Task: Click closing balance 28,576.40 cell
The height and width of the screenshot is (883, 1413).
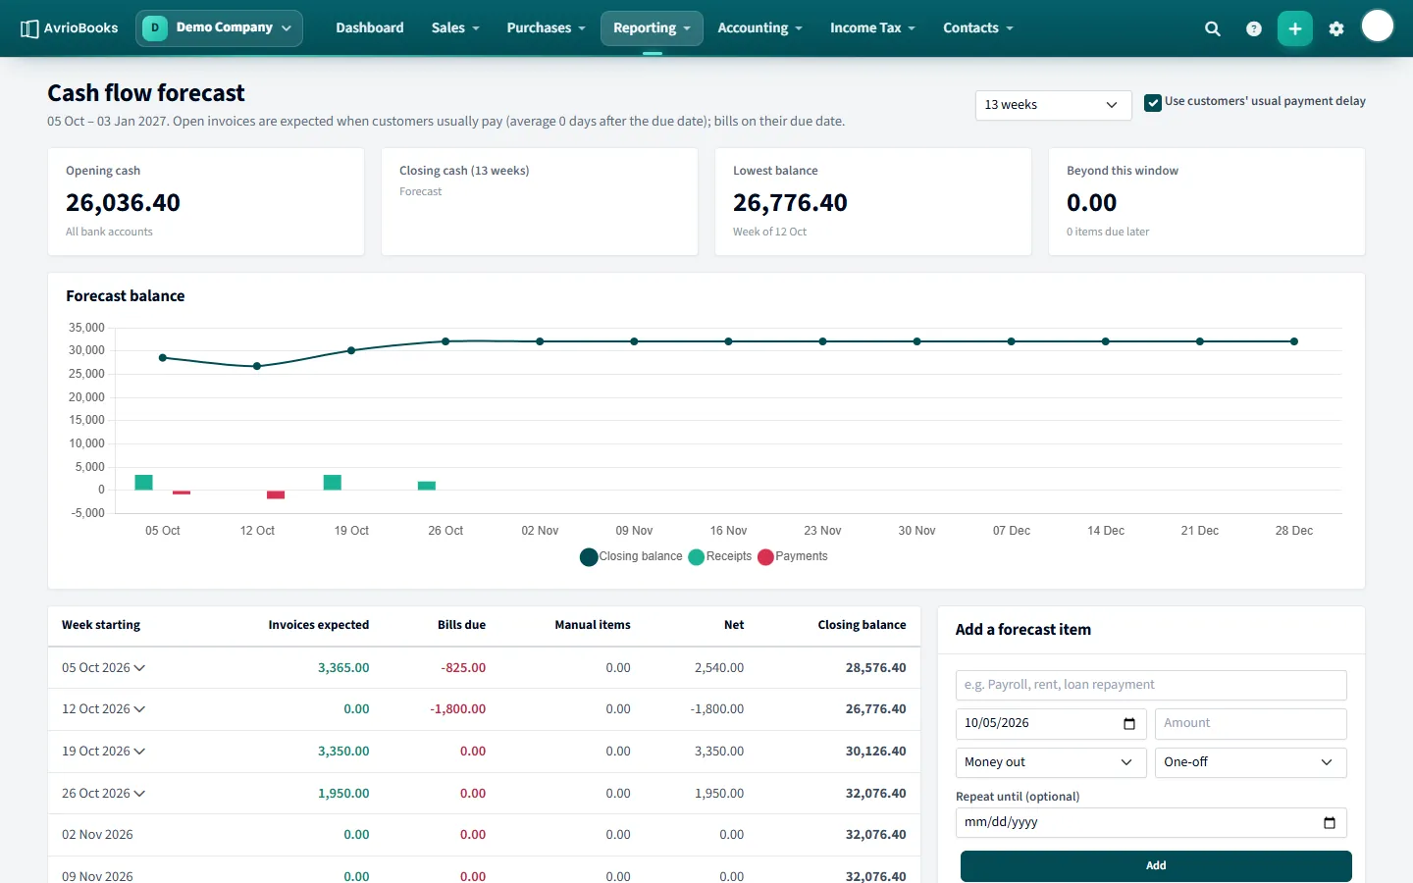Action: pos(876,668)
